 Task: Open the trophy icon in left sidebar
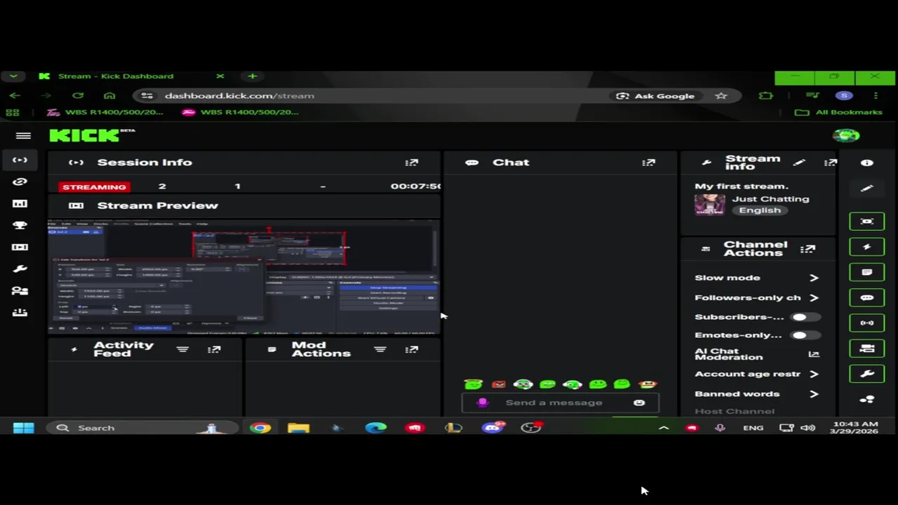(x=20, y=225)
